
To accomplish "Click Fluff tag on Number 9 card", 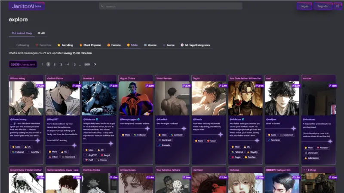I will (x=89, y=160).
